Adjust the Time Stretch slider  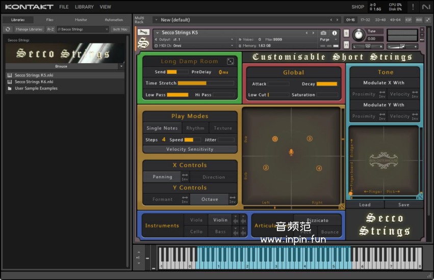click(x=206, y=83)
